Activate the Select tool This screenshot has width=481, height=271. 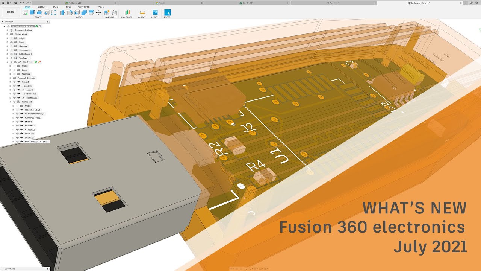pos(167,12)
